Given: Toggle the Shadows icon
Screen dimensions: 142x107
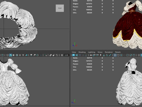Looking at the screenshot, I should pos(26,55).
